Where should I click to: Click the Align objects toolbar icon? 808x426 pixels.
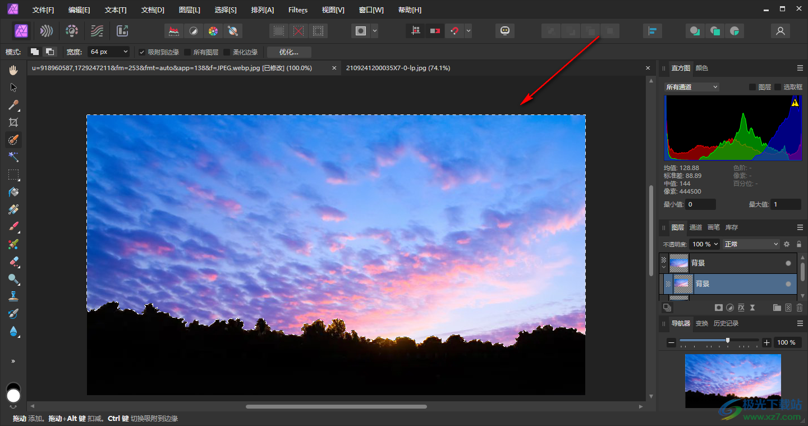(653, 31)
